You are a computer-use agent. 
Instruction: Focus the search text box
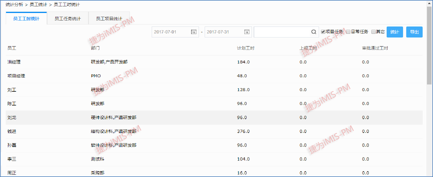coord(282,32)
